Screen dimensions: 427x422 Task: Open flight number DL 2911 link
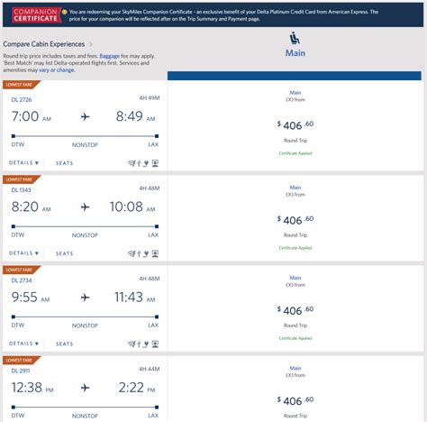tap(21, 371)
